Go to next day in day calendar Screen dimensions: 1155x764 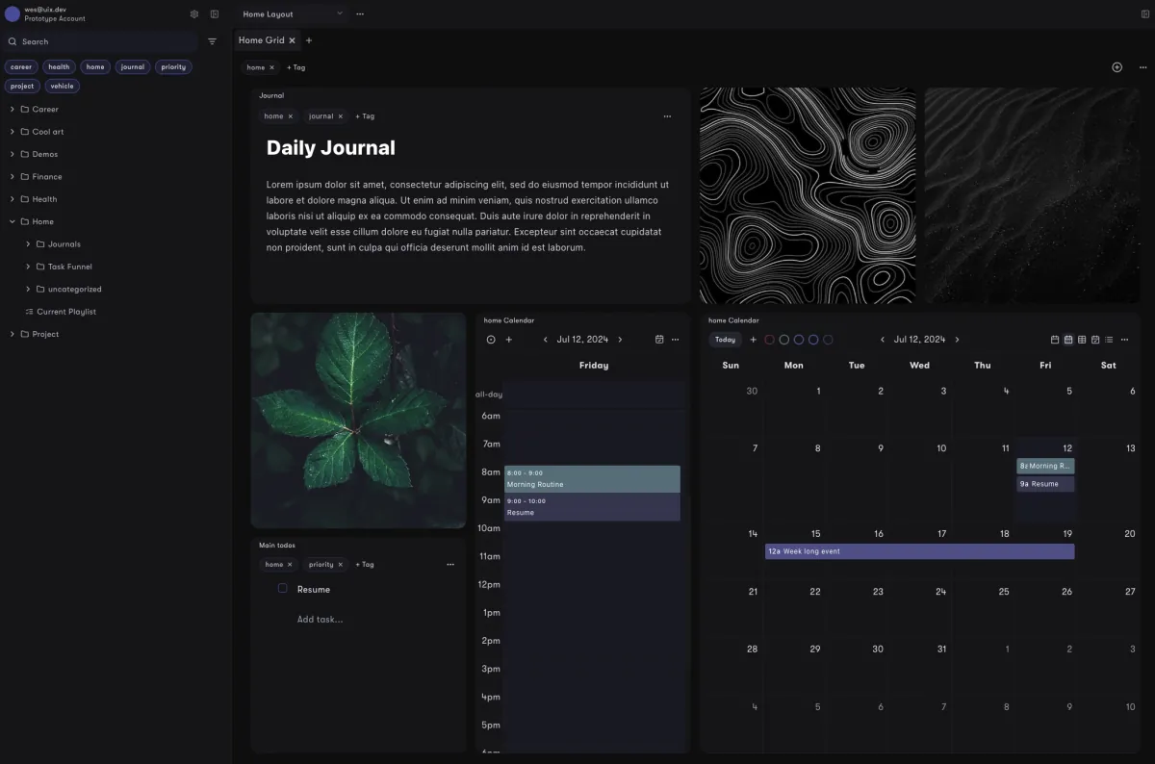pyautogui.click(x=620, y=340)
